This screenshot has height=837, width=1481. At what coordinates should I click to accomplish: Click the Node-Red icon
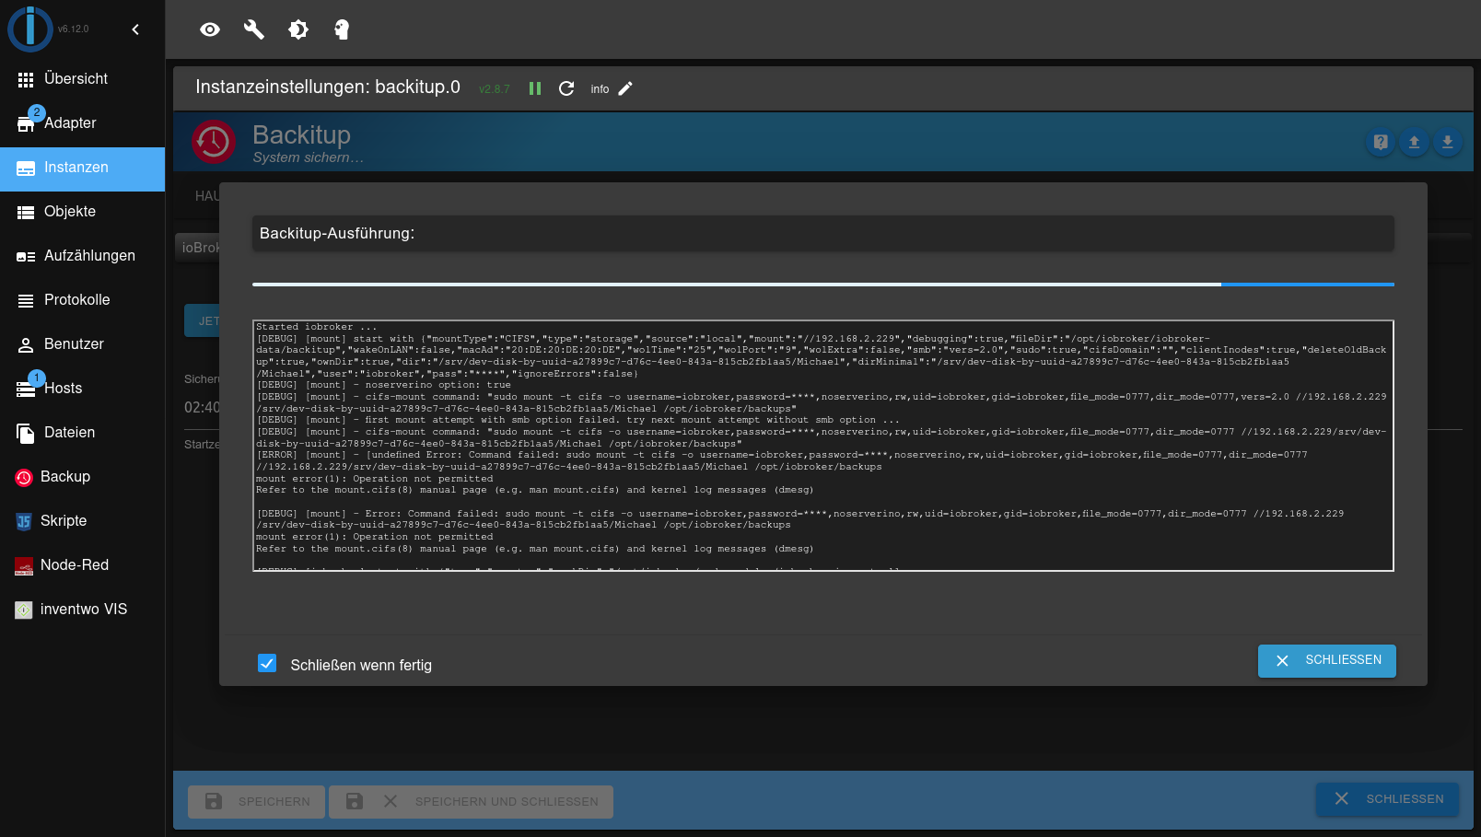click(x=24, y=566)
